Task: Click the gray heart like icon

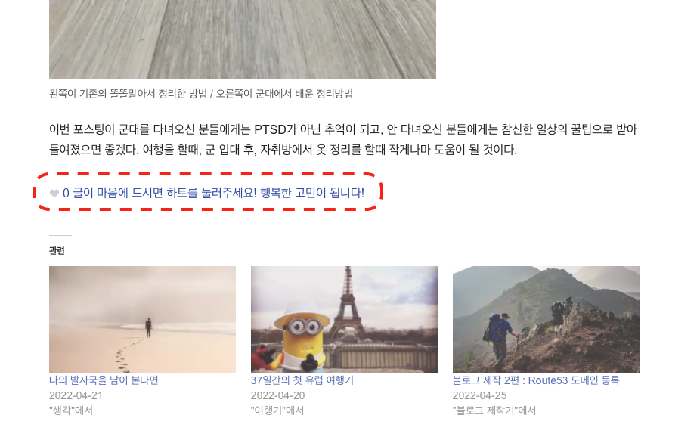Action: click(54, 194)
